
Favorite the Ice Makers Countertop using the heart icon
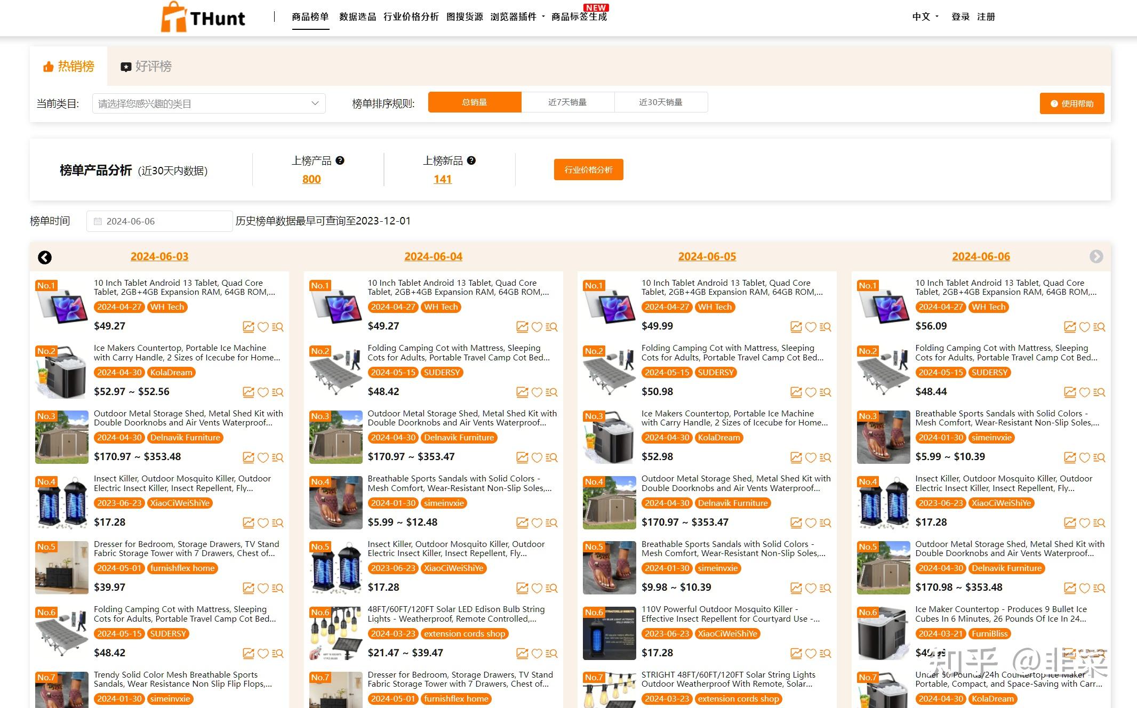(x=263, y=392)
